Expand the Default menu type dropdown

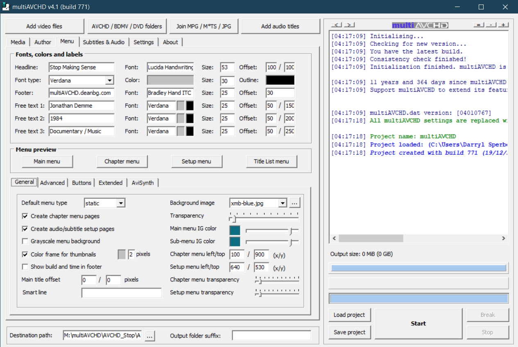tap(120, 203)
